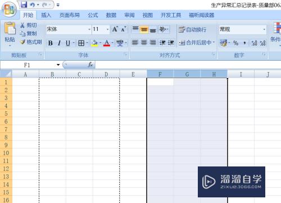
Task: Center text horizontally
Action: [144, 43]
